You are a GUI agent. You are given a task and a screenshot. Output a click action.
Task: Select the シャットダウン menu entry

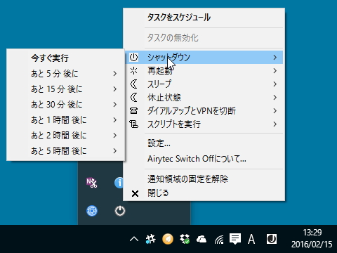(204, 57)
